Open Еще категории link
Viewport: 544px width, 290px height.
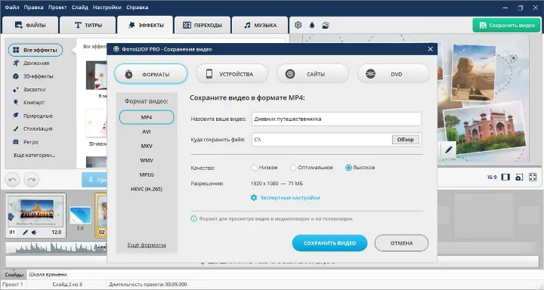[34, 155]
